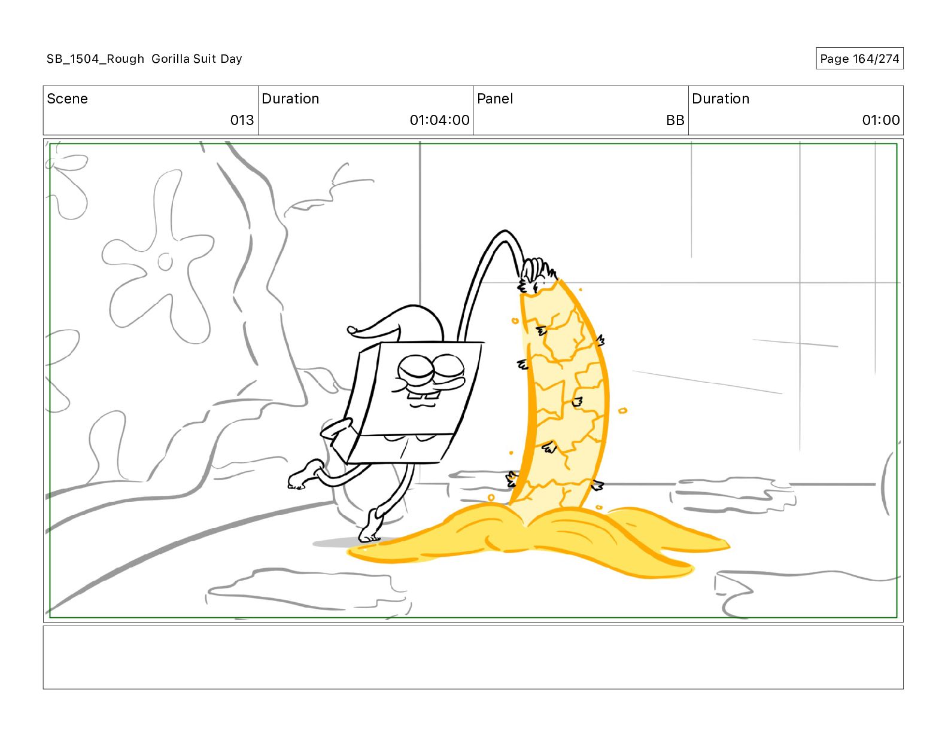Select panel value BB

(675, 120)
